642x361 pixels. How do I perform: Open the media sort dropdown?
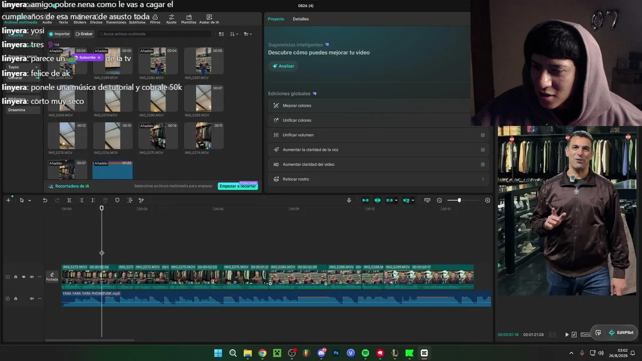[234, 34]
